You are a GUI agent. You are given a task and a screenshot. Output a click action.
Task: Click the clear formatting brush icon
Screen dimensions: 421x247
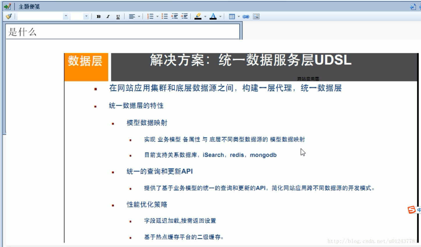tap(9, 16)
